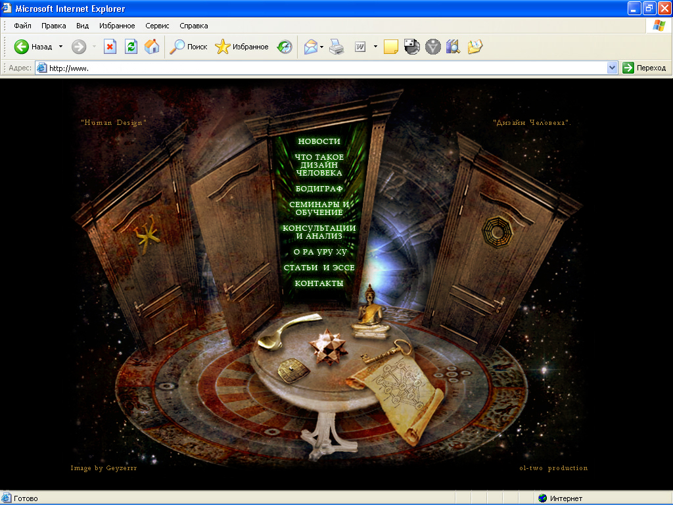The width and height of the screenshot is (673, 505).
Task: Open the History clock icon
Action: (285, 47)
